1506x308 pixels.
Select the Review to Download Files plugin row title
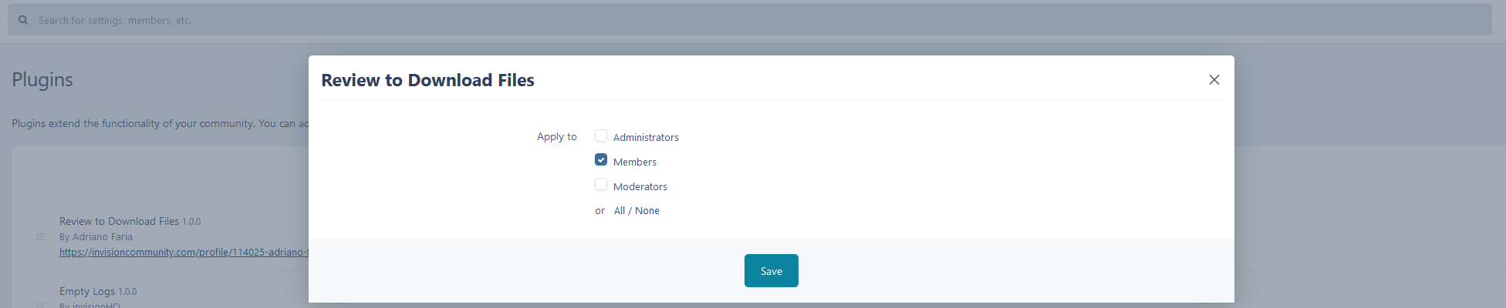pos(119,222)
